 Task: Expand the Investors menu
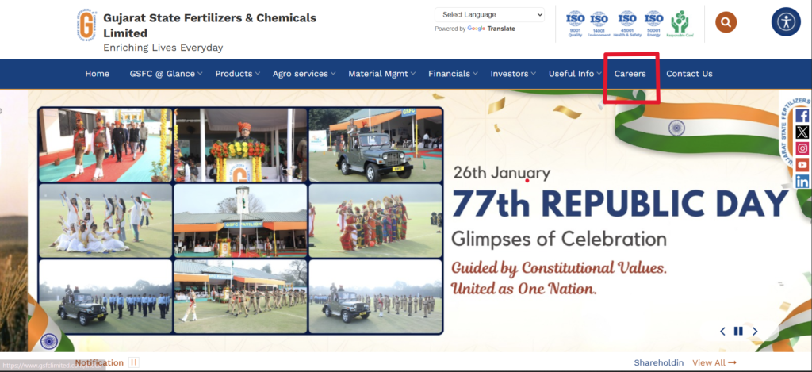(513, 74)
